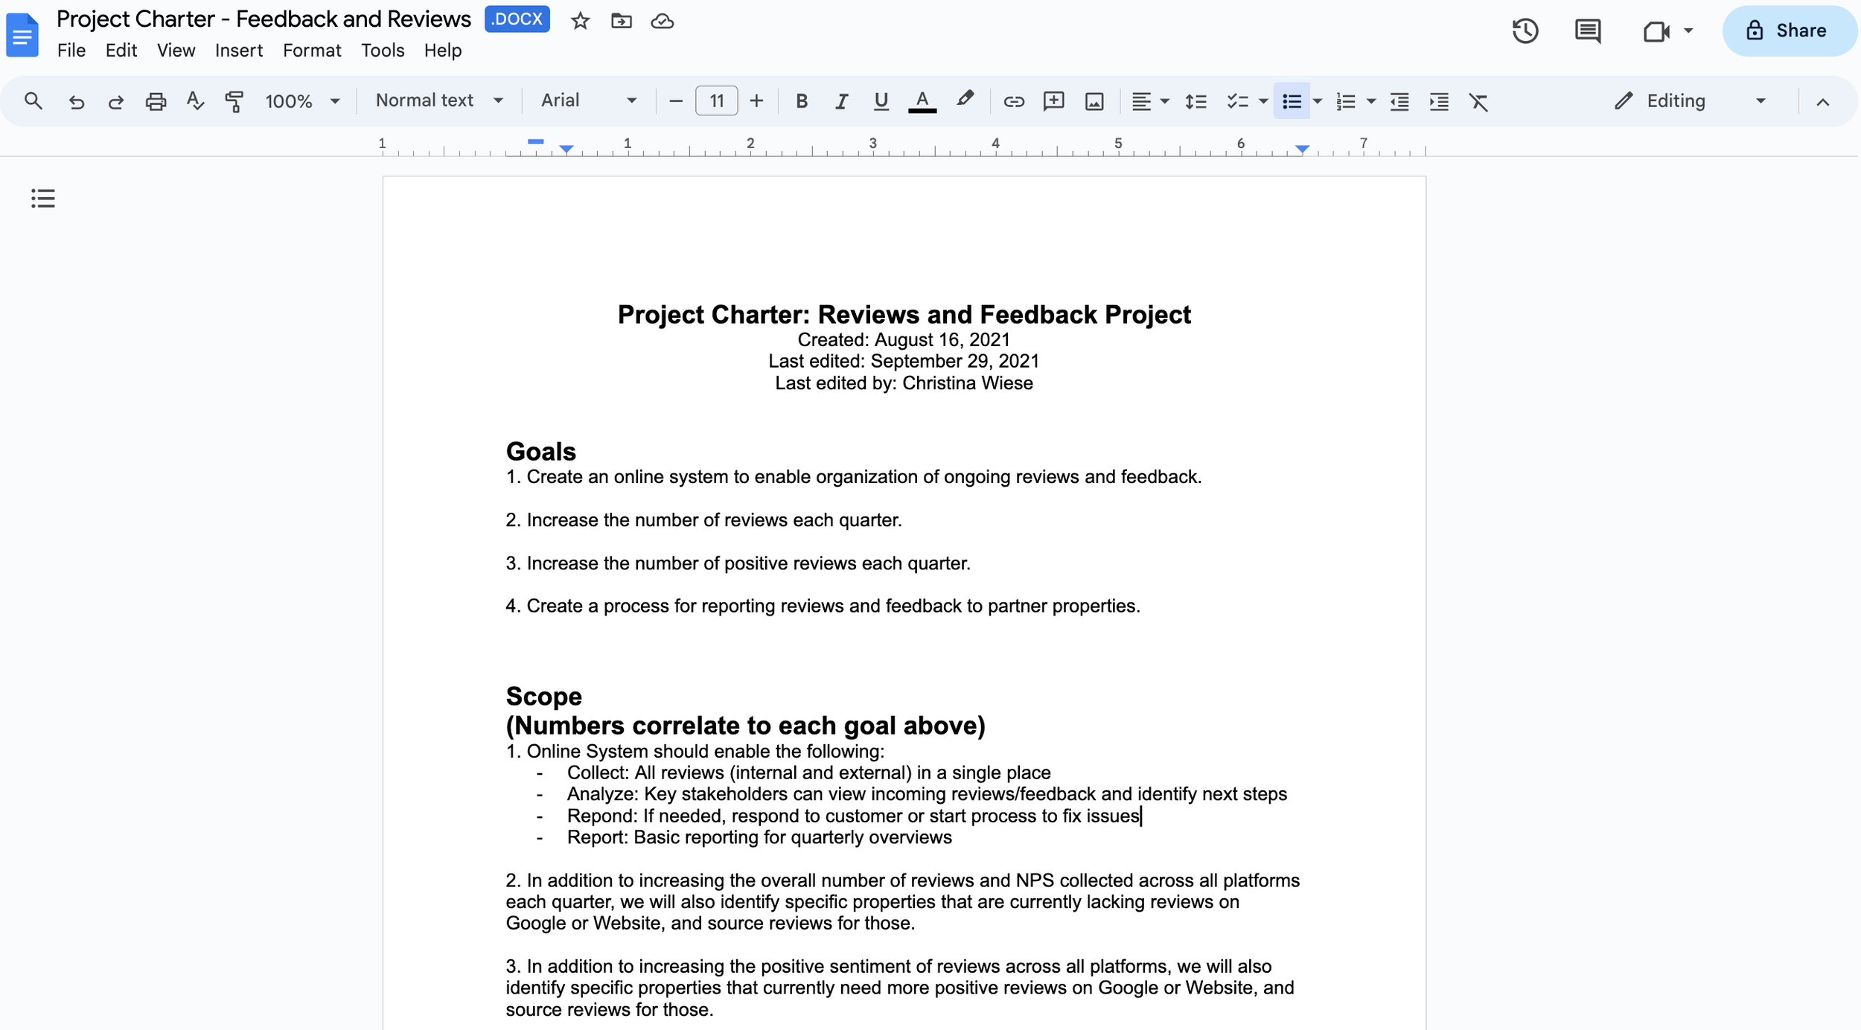This screenshot has height=1030, width=1861.
Task: Click the Share button
Action: (x=1790, y=31)
